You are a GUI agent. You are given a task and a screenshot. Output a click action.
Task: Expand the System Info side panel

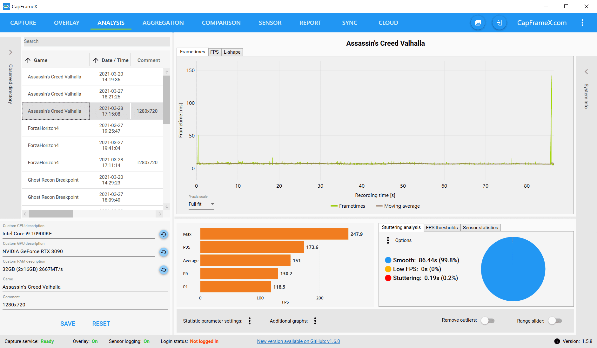click(586, 72)
